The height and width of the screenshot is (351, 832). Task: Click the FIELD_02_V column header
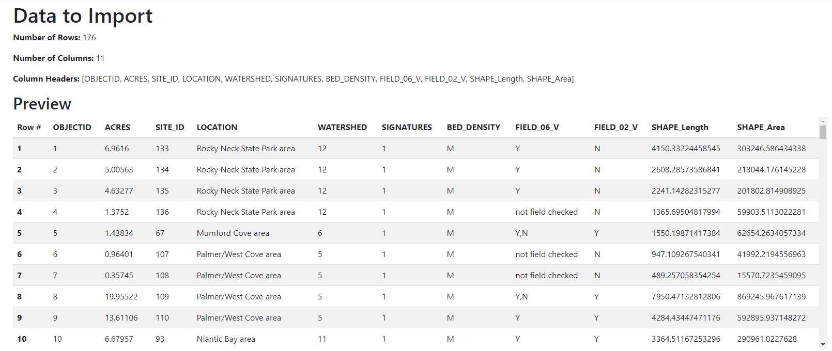tap(616, 127)
